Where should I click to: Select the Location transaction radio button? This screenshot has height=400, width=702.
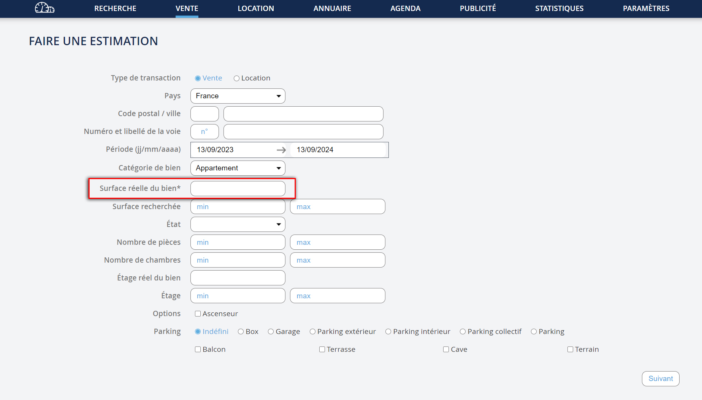click(x=236, y=79)
